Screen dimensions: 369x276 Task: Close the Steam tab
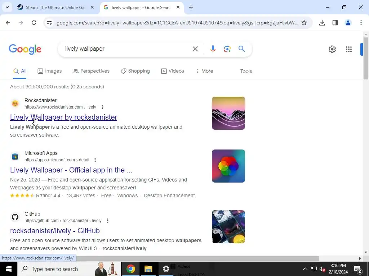click(x=92, y=7)
